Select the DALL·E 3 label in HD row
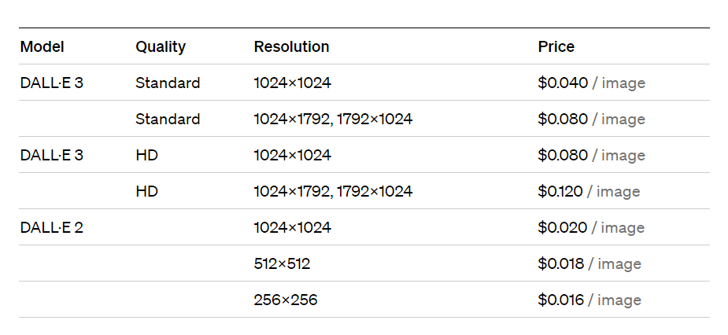 51,155
